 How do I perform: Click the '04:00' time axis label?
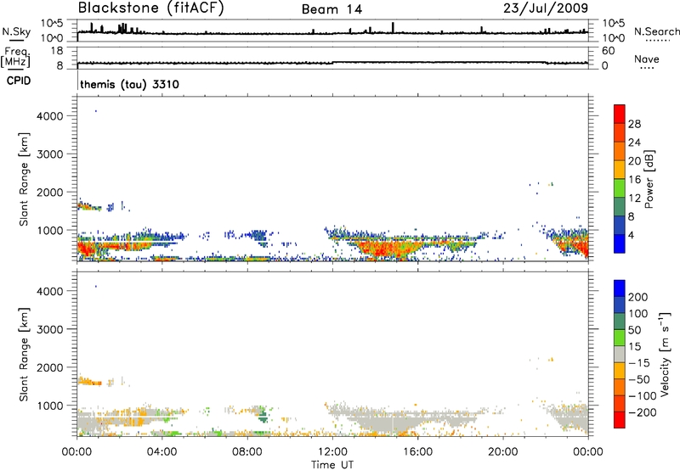click(x=161, y=452)
